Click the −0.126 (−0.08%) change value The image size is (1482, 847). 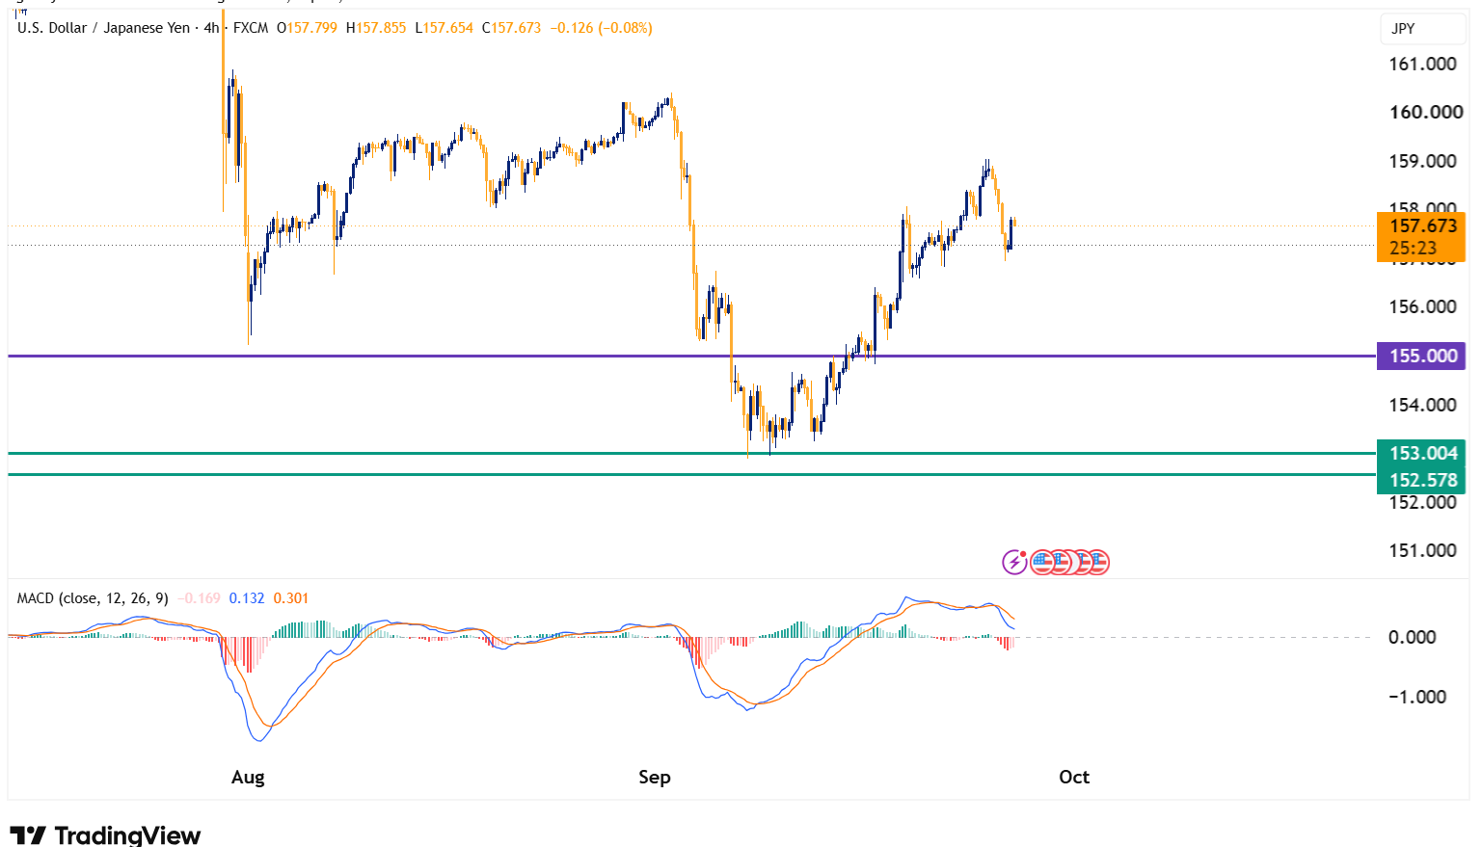click(x=602, y=28)
